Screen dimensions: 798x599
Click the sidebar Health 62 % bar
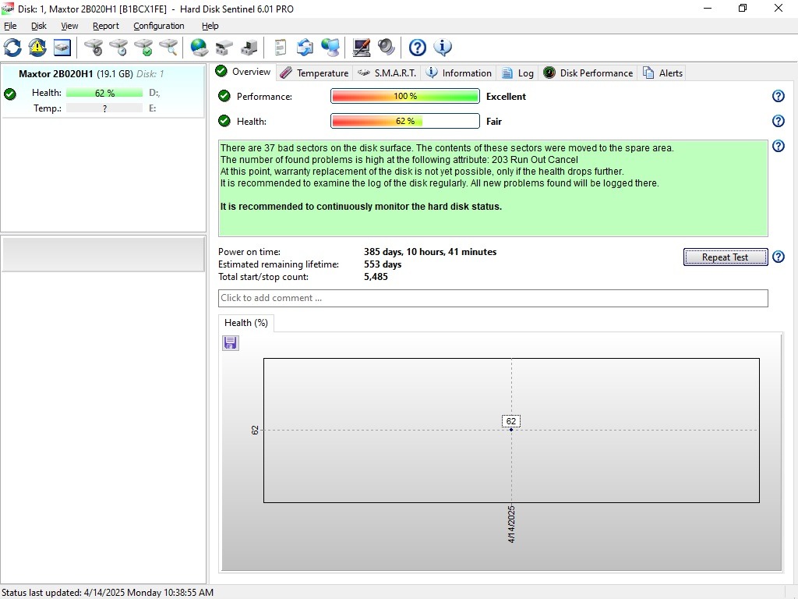pyautogui.click(x=104, y=93)
